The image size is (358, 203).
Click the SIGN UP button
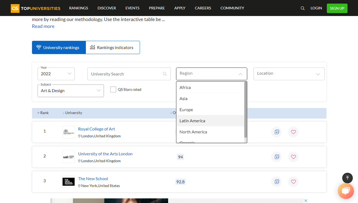point(337,8)
